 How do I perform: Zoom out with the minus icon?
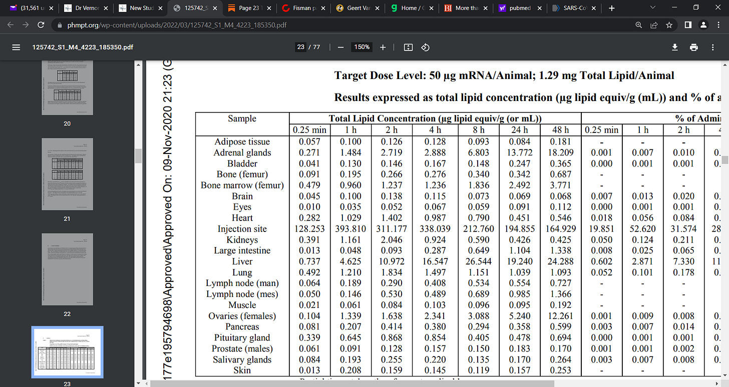[340, 47]
